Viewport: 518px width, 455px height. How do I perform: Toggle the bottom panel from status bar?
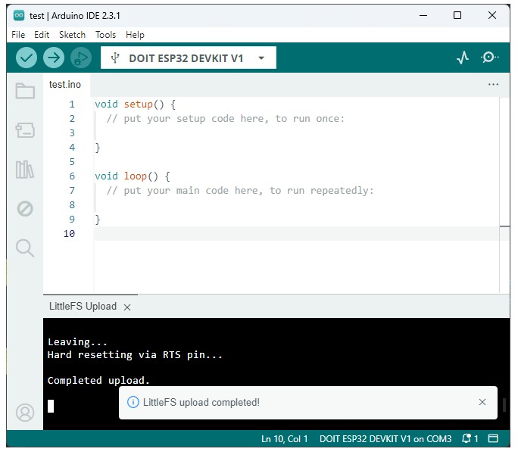click(x=493, y=439)
